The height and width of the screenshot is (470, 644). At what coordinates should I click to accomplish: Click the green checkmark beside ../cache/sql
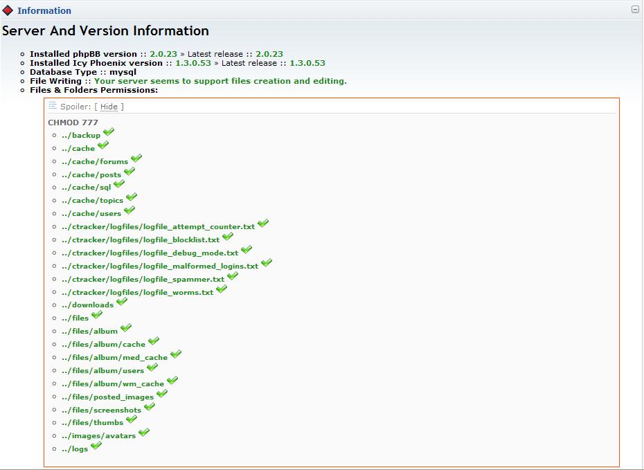pos(119,184)
